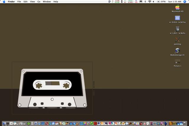
Task: Open the File menu
Action: click(x=19, y=1)
